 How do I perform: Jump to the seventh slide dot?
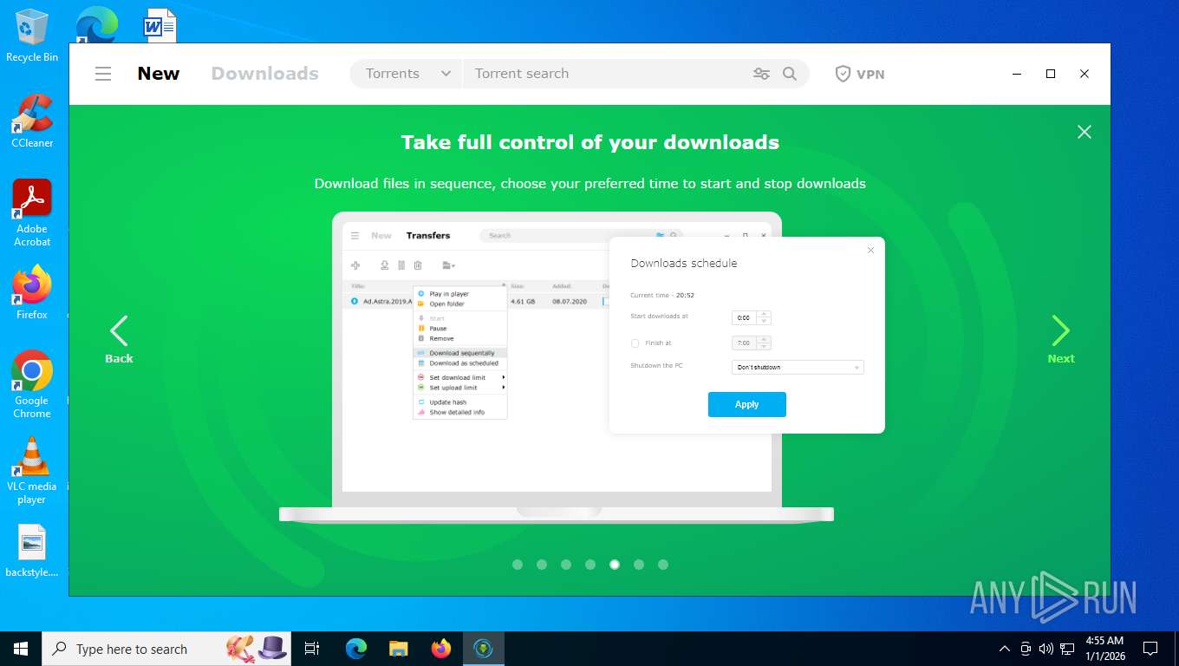[663, 565]
